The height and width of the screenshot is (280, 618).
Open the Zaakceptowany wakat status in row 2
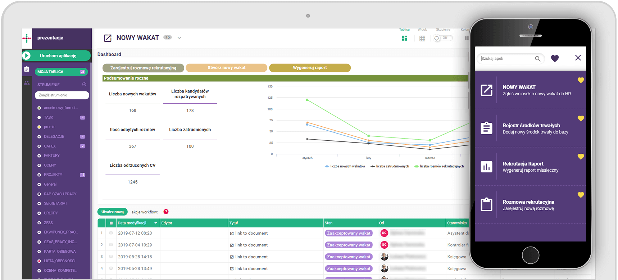349,245
